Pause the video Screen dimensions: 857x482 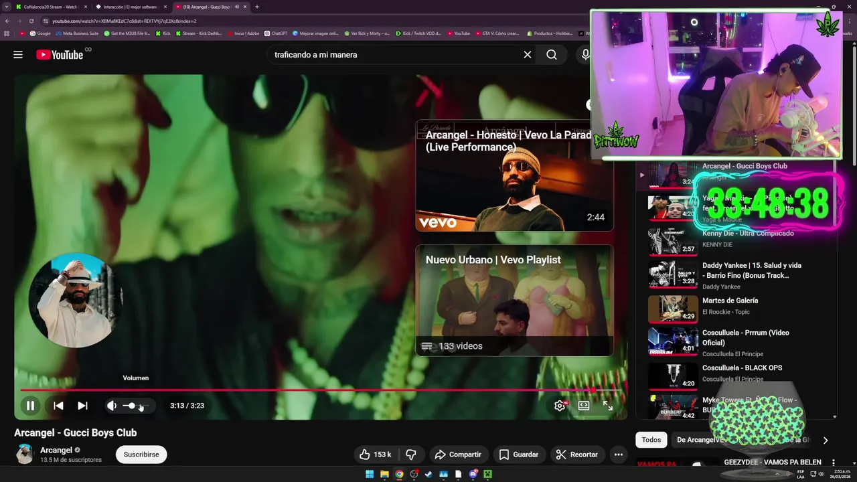tap(30, 406)
